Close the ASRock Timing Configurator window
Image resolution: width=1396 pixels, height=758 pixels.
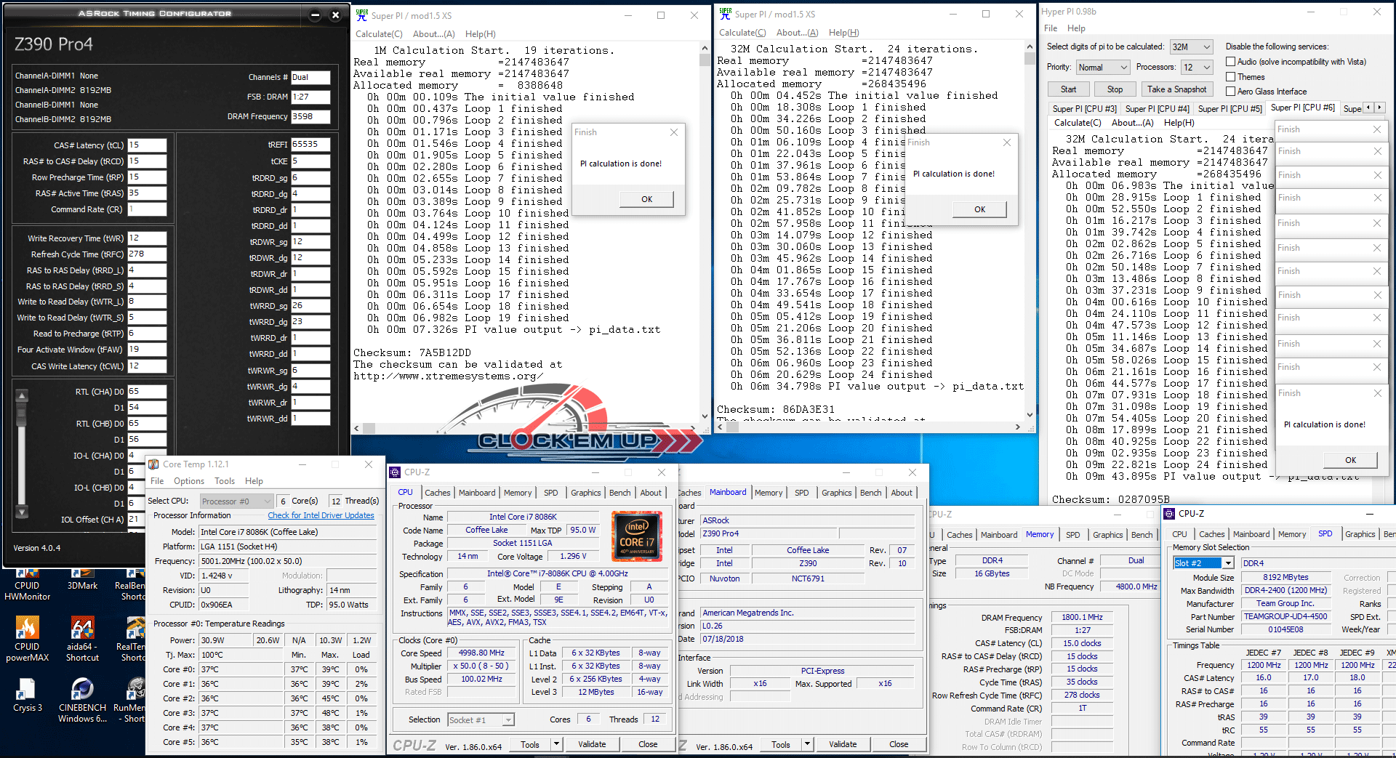(335, 15)
